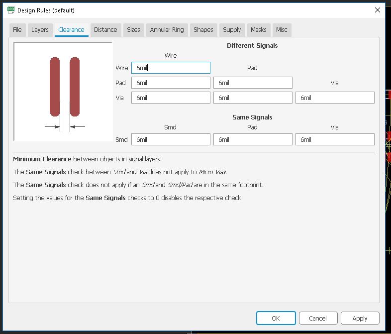Image resolution: width=391 pixels, height=334 pixels.
Task: Open the Distance tab
Action: (105, 30)
